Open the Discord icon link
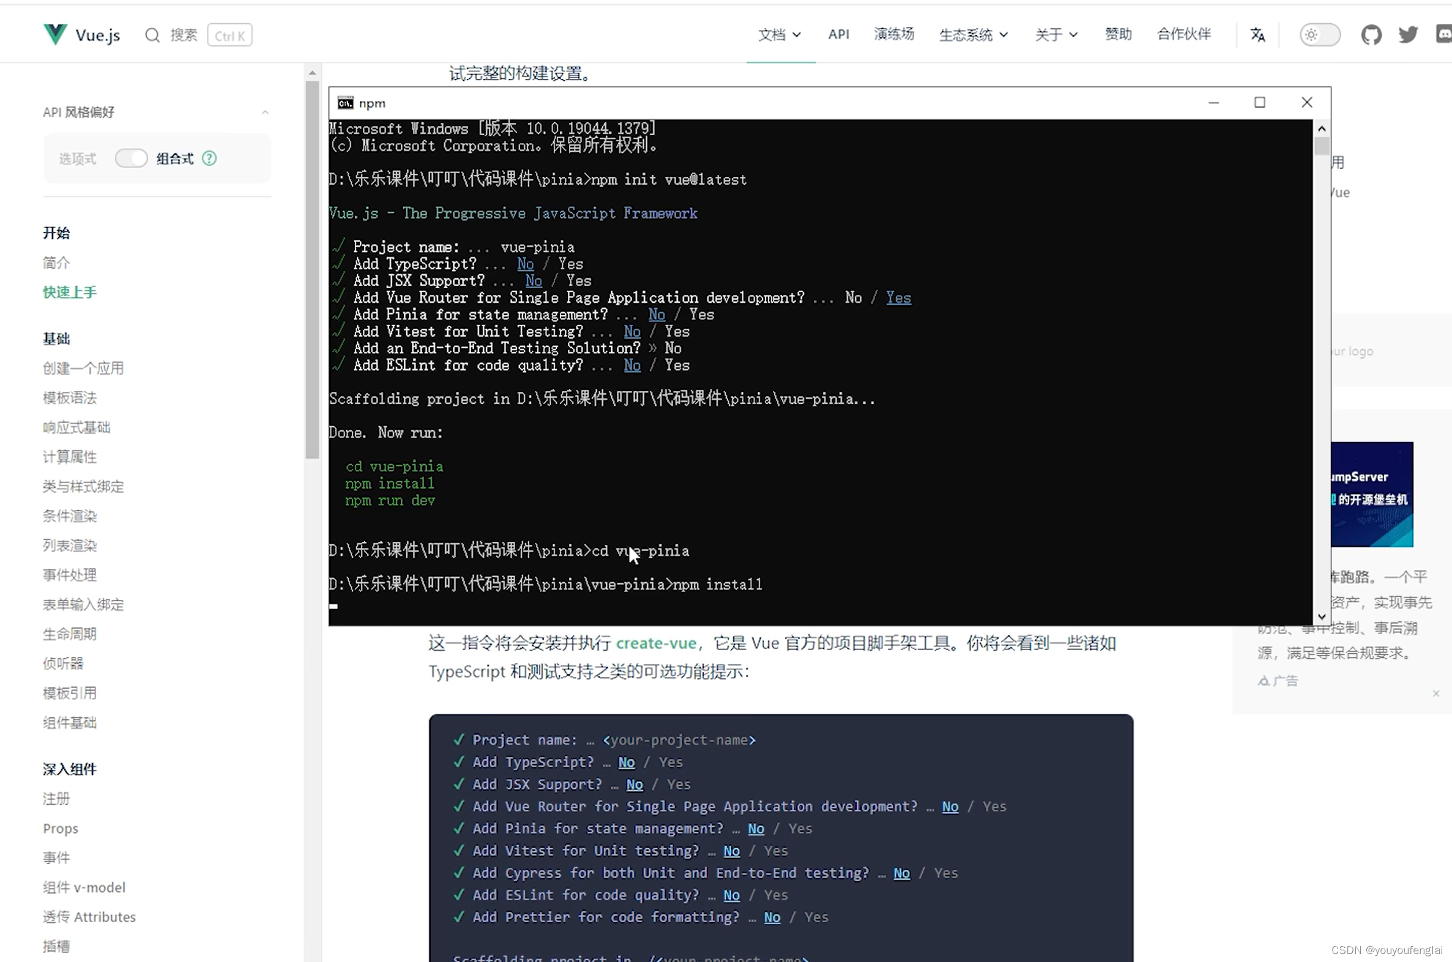 (1444, 35)
